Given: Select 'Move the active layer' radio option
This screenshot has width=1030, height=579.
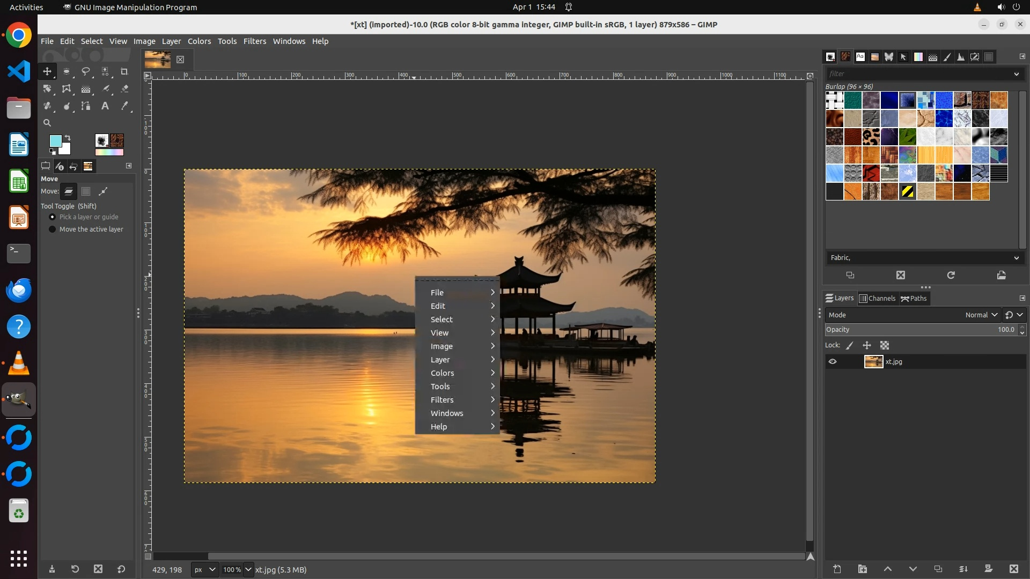Looking at the screenshot, I should pyautogui.click(x=53, y=229).
